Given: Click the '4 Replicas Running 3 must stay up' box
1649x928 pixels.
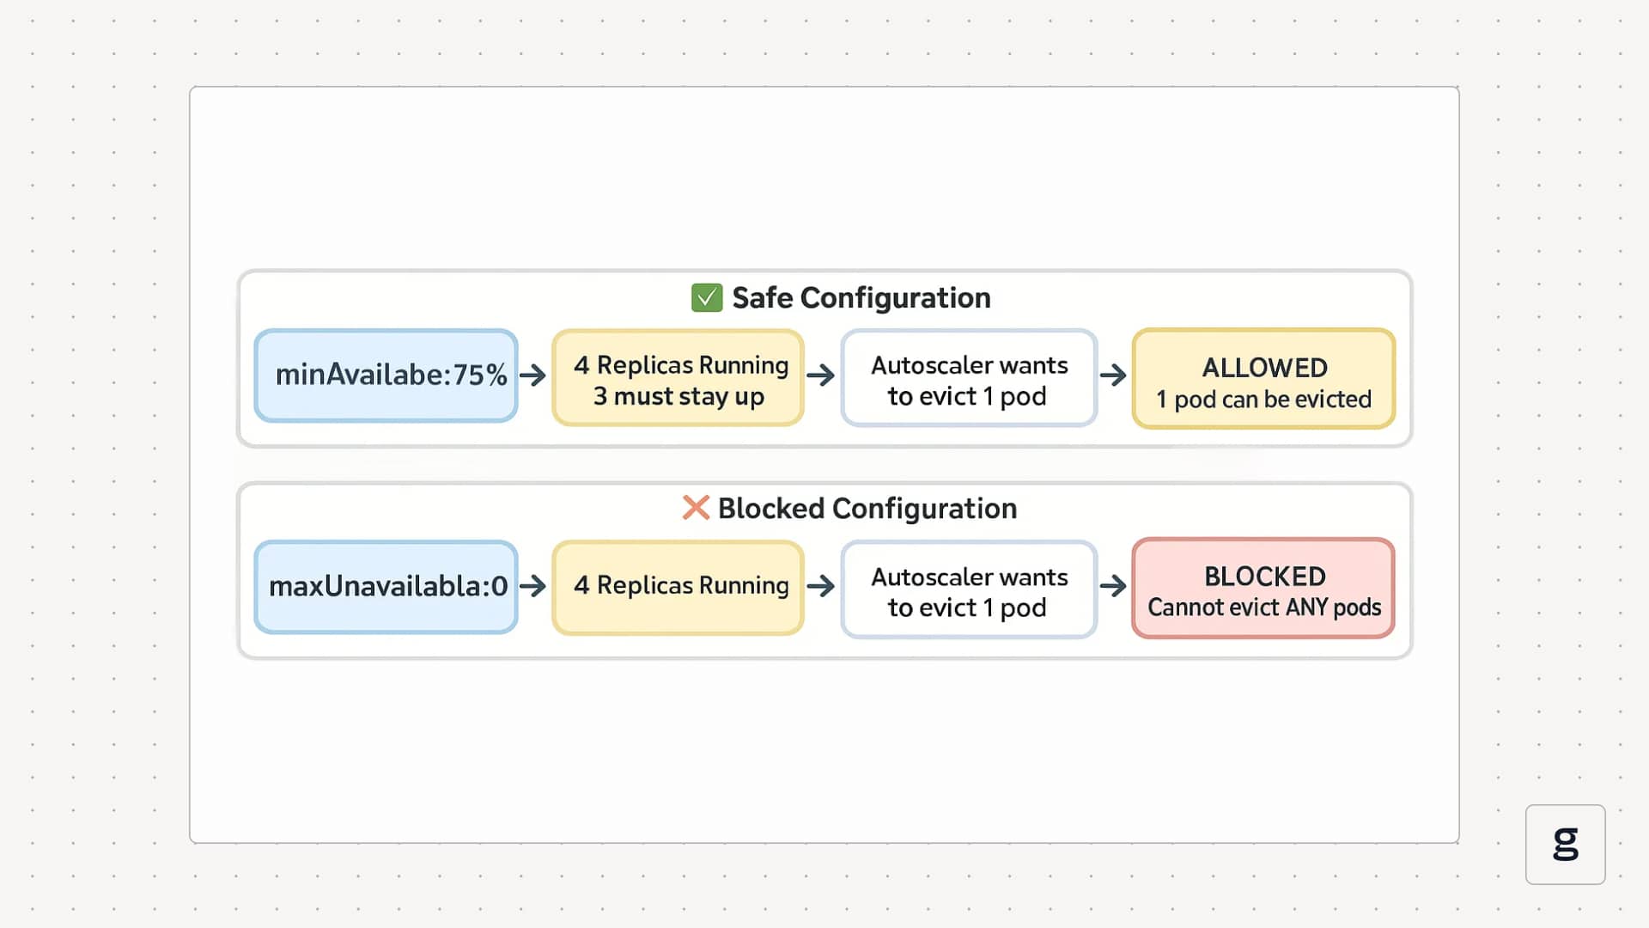Looking at the screenshot, I should point(678,379).
